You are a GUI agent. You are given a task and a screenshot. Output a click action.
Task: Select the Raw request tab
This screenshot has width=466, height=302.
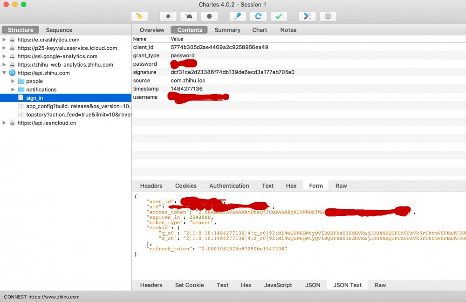click(x=341, y=185)
